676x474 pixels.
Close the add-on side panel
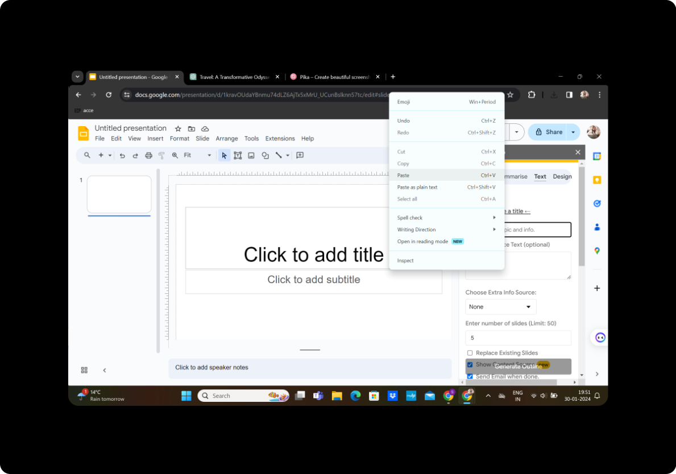coord(578,152)
